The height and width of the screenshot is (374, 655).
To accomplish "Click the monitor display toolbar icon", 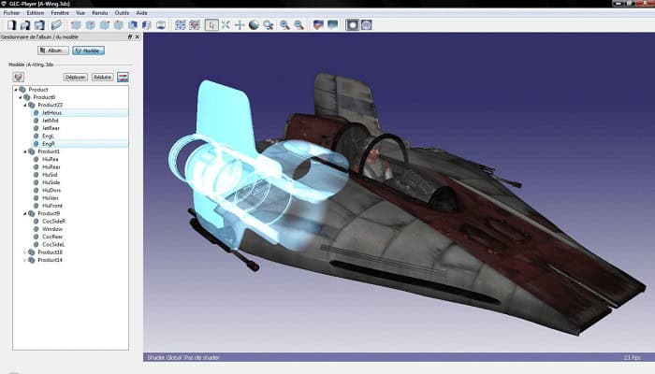I will pos(332,25).
